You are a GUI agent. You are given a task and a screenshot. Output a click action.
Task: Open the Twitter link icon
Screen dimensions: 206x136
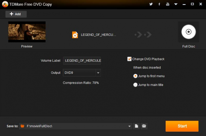click(x=151, y=4)
